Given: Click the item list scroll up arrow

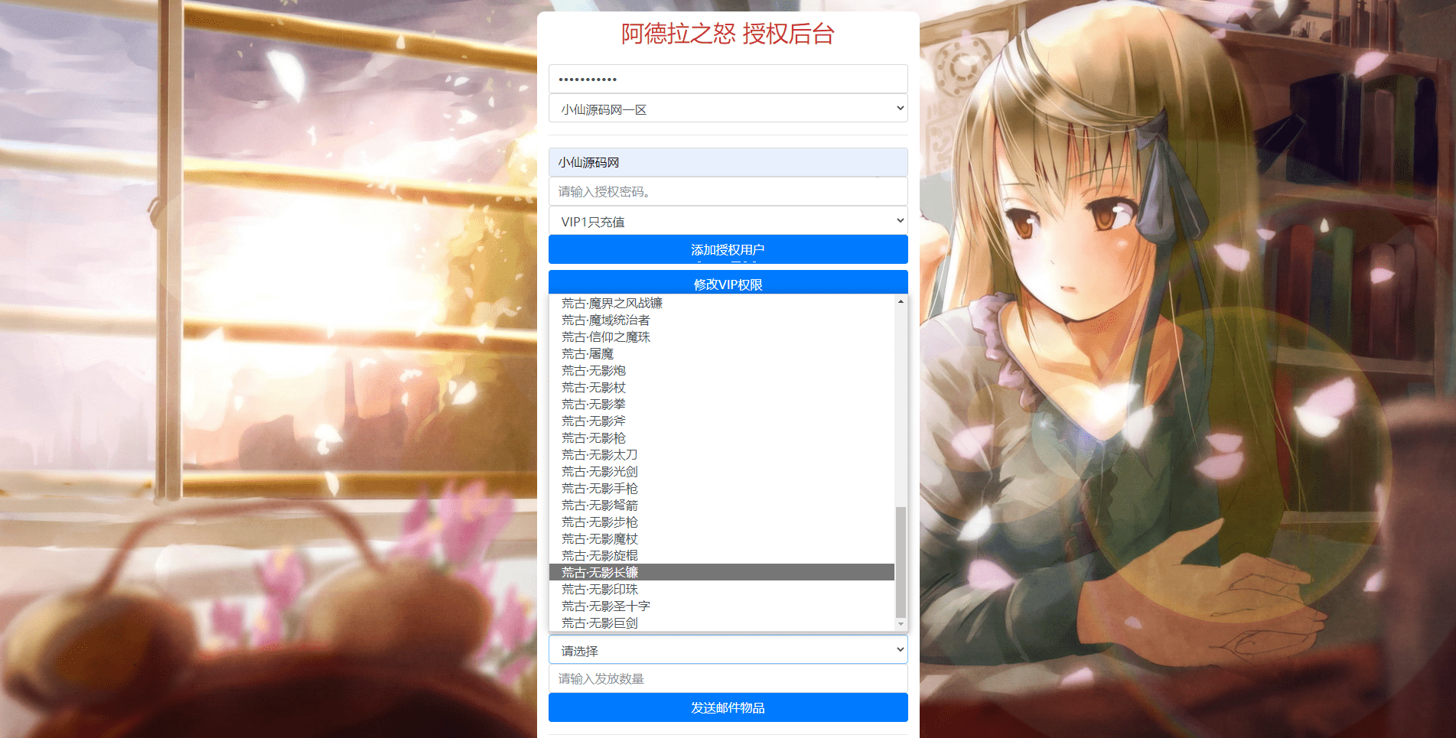Looking at the screenshot, I should pyautogui.click(x=901, y=301).
